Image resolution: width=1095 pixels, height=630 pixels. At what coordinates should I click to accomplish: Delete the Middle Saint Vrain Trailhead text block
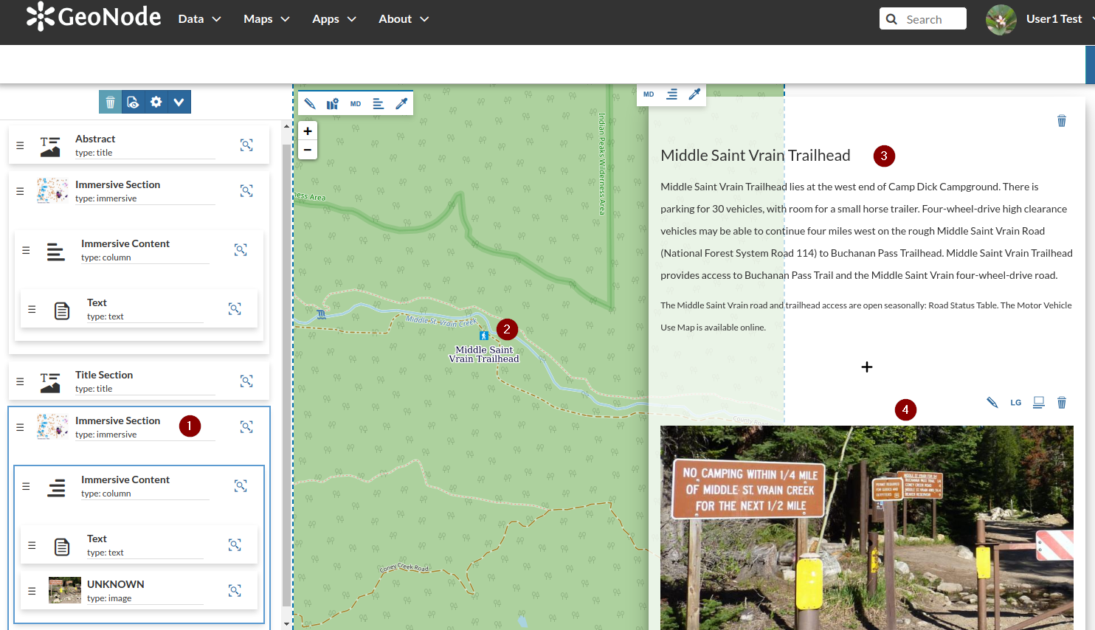click(x=1062, y=121)
